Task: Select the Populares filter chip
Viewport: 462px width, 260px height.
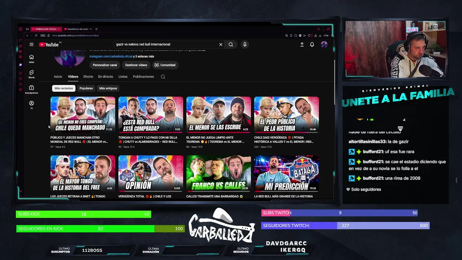Action: [86, 88]
